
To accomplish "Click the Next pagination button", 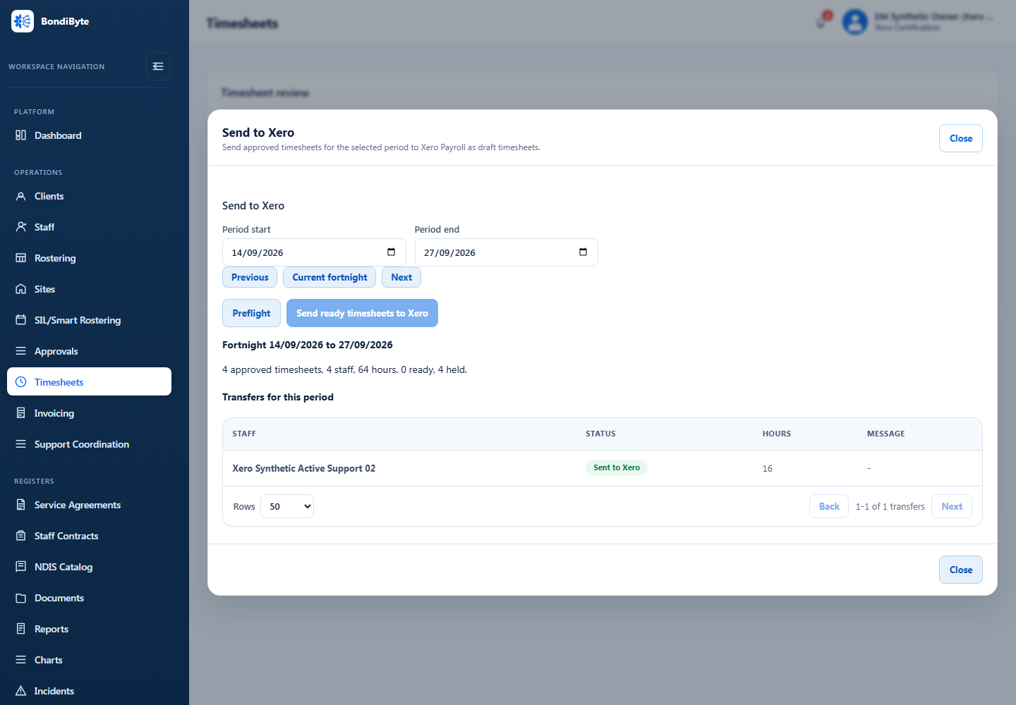I will coord(952,506).
